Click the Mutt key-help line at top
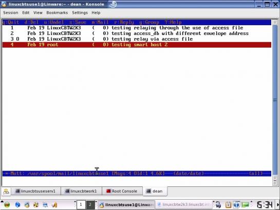This screenshot has width=280, height=210. (x=137, y=22)
